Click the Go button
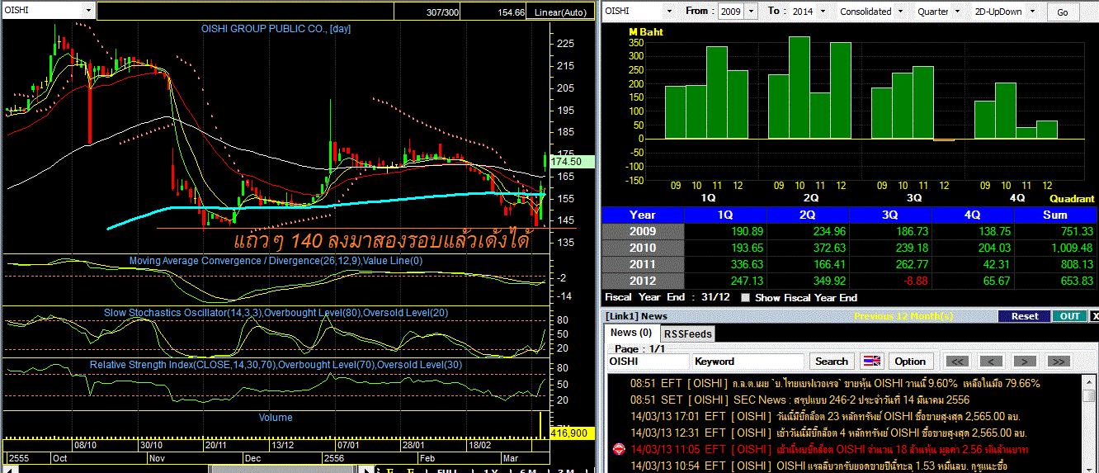The width and height of the screenshot is (1099, 473). tap(1063, 12)
